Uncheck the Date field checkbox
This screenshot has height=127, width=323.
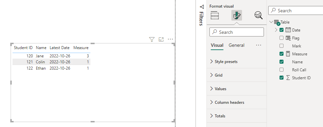[282, 30]
